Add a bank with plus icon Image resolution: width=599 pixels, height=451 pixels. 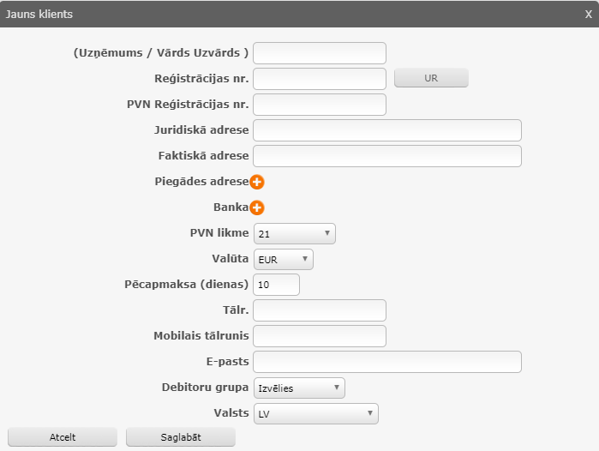pos(257,207)
